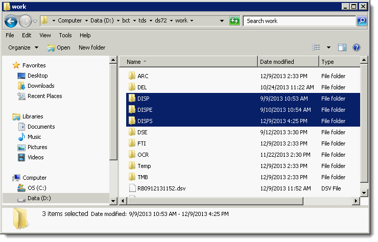This screenshot has height=242, width=378.
Task: Click the ds72 breadcrumb segment
Action: pyautogui.click(x=161, y=20)
